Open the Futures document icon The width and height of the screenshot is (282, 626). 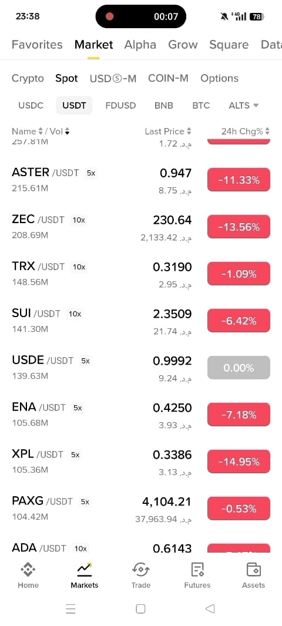pyautogui.click(x=197, y=569)
